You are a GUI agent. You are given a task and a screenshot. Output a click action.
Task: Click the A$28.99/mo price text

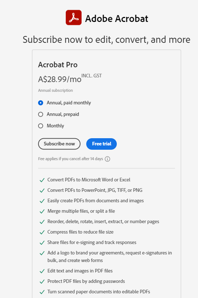pyautogui.click(x=60, y=79)
